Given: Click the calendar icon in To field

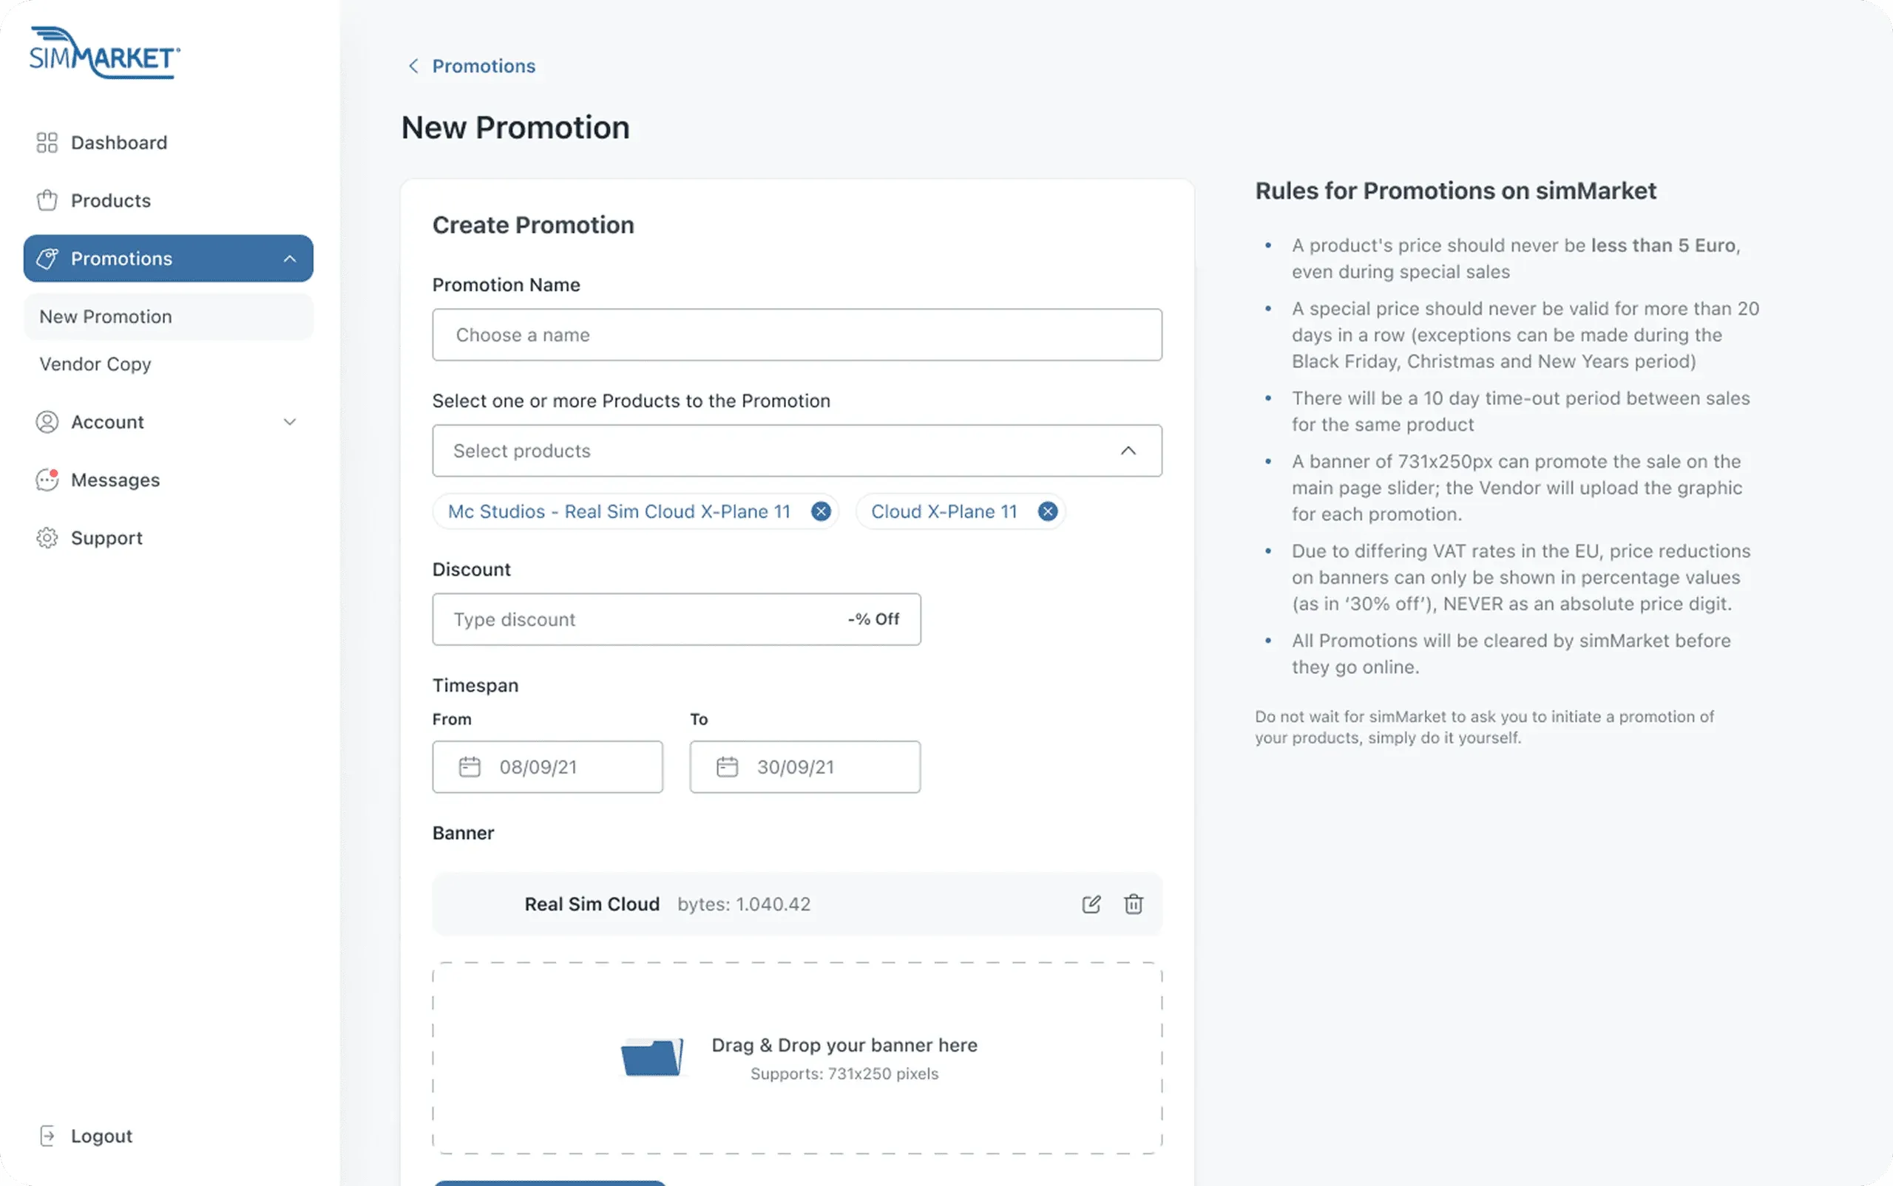Looking at the screenshot, I should tap(727, 767).
